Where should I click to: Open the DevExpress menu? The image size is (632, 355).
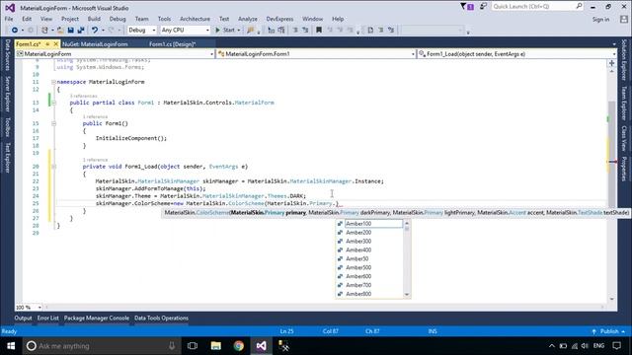[279, 19]
